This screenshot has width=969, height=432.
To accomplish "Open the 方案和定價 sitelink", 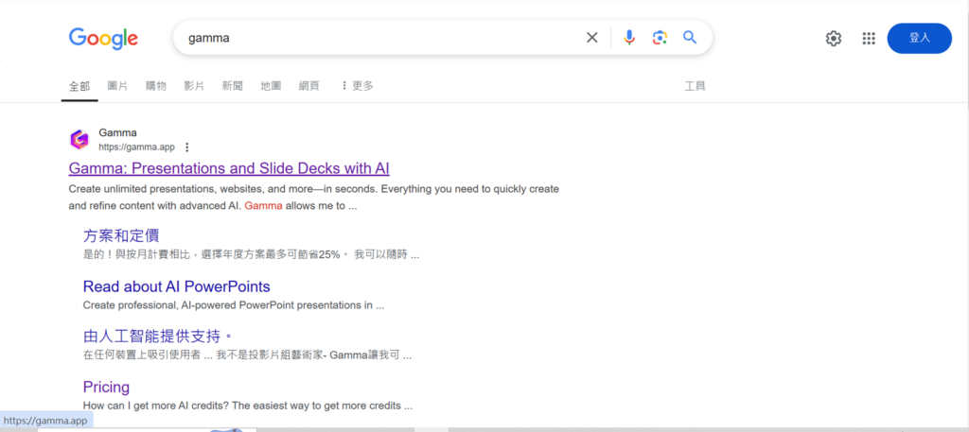I will (x=121, y=235).
